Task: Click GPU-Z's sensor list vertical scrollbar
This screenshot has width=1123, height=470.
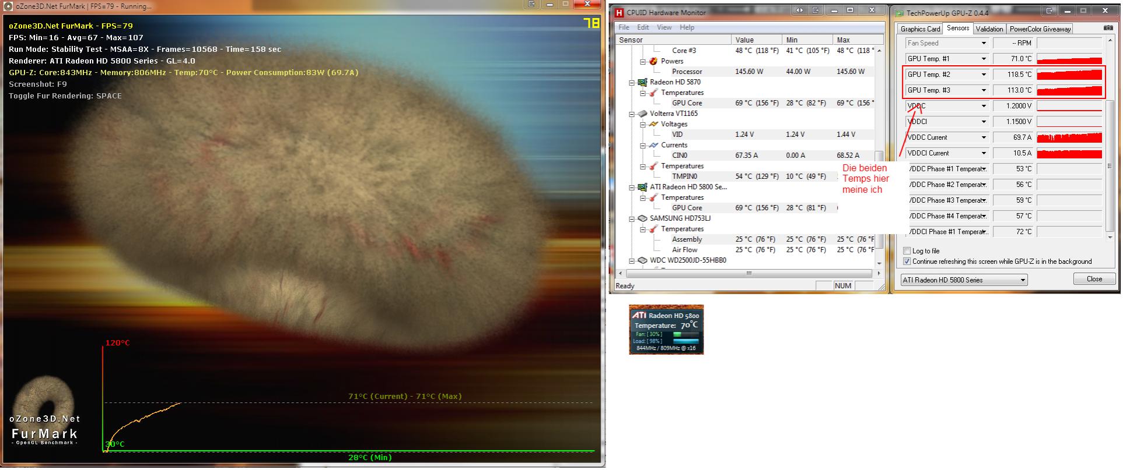Action: [1110, 139]
